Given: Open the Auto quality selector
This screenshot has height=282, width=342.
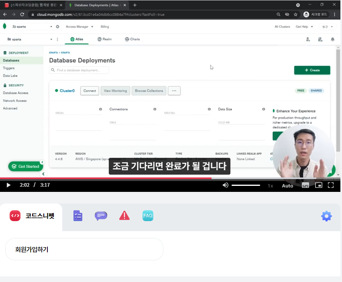Looking at the screenshot, I should [x=287, y=185].
